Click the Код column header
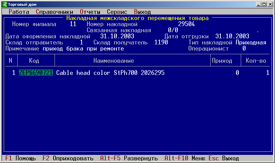Viewport: 275px width, 163px height. 34,61
